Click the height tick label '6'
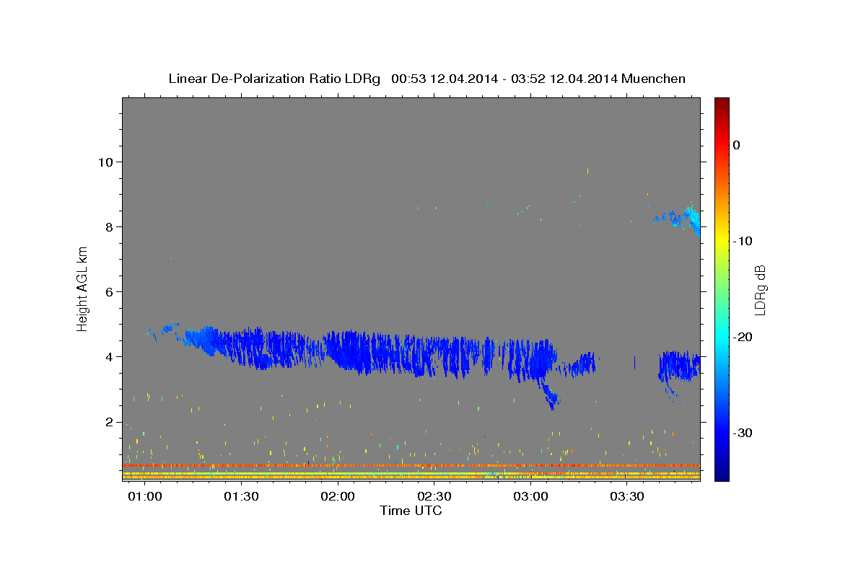Screen dimensions: 866x577 tap(108, 291)
